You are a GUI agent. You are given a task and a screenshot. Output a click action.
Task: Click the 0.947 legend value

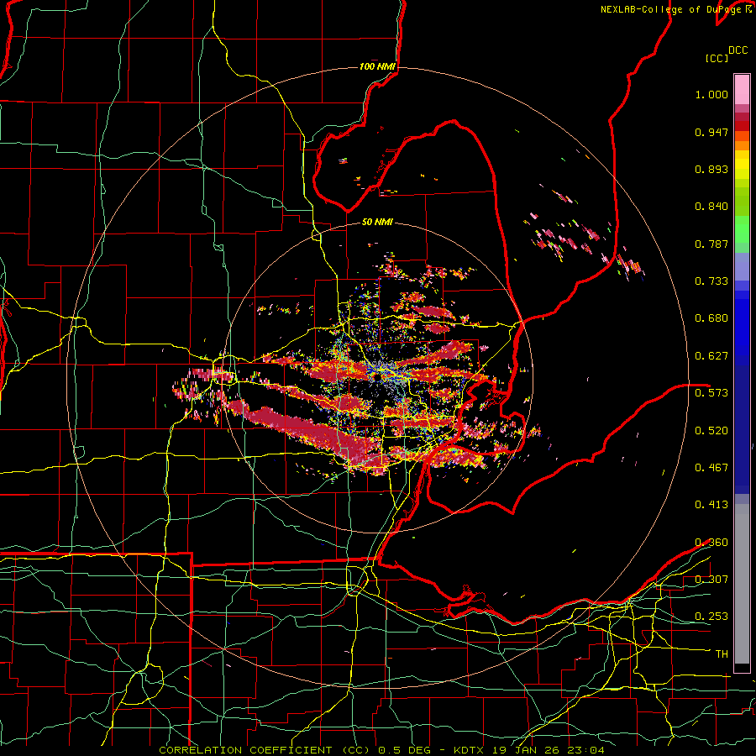click(x=711, y=132)
